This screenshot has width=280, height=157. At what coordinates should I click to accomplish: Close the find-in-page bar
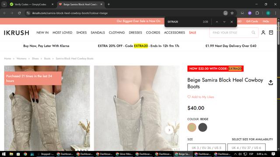(231, 22)
